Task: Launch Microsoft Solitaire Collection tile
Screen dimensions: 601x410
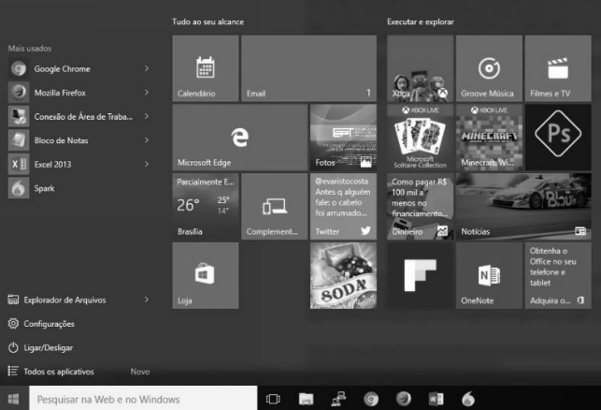Action: 420,137
